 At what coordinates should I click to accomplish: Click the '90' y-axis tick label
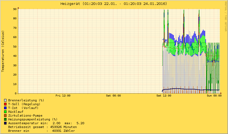(15, 9)
